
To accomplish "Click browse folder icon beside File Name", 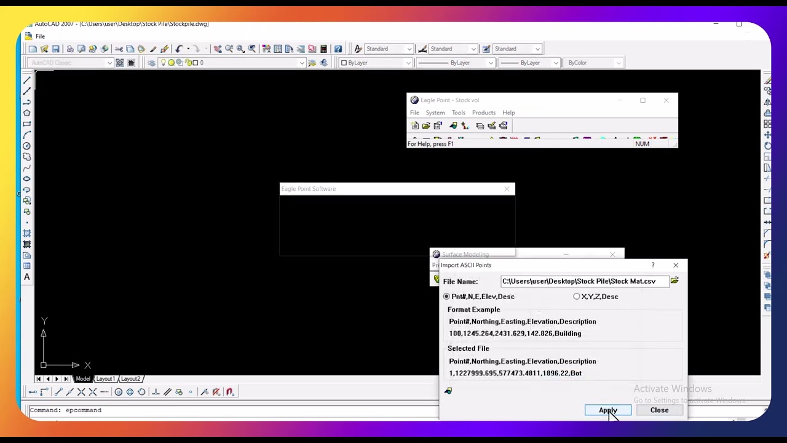I will coord(674,281).
